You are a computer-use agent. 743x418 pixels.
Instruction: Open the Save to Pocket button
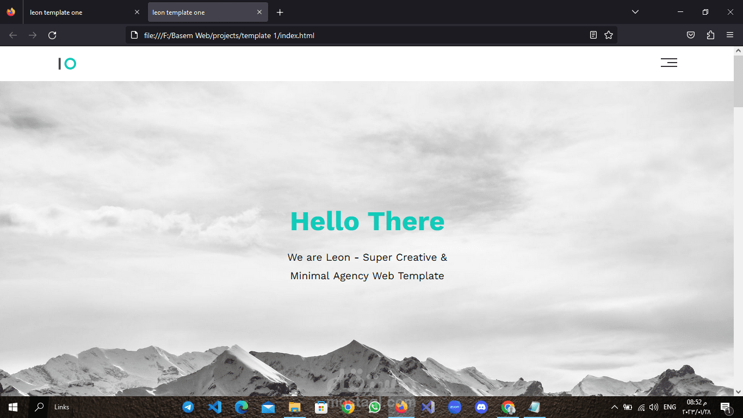coord(691,35)
